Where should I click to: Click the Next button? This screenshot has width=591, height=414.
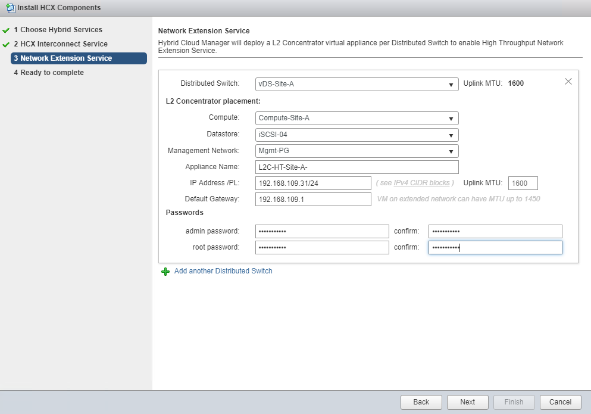point(467,402)
